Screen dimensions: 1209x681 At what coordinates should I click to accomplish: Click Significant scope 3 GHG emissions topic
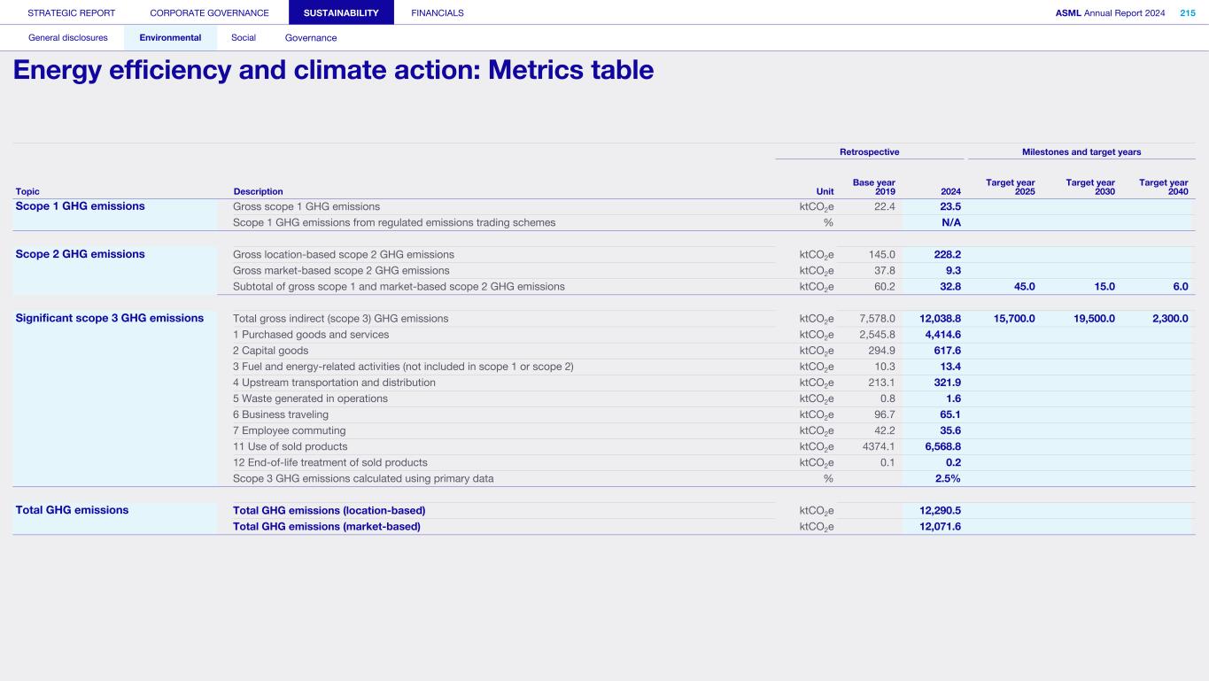tap(110, 318)
